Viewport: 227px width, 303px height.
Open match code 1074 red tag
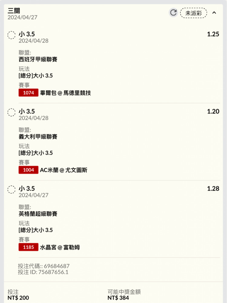pyautogui.click(x=28, y=93)
